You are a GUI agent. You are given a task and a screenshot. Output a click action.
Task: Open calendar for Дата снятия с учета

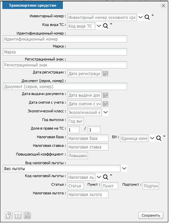105,104
